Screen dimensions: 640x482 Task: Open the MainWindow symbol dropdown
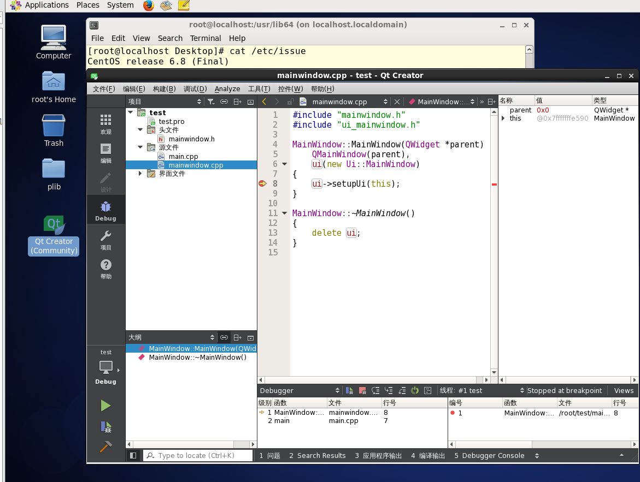pos(442,102)
